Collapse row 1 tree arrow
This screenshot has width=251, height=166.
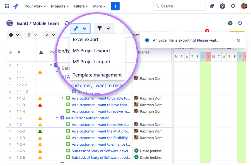(51, 65)
